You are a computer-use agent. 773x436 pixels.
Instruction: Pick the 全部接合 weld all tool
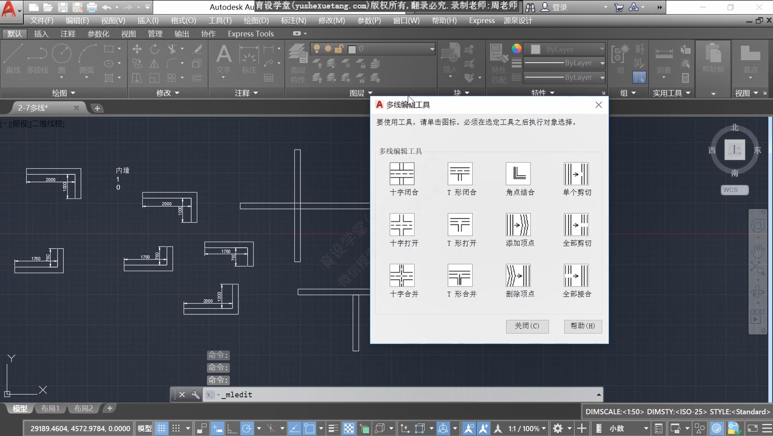[x=576, y=275]
